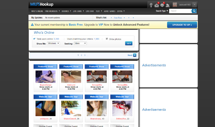The height and width of the screenshot is (127, 215).
Task: Open the Live Chat menu item
Action: click(x=90, y=11)
